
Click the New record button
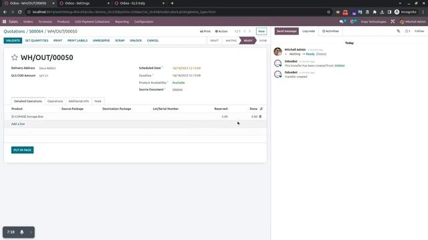[x=261, y=31]
